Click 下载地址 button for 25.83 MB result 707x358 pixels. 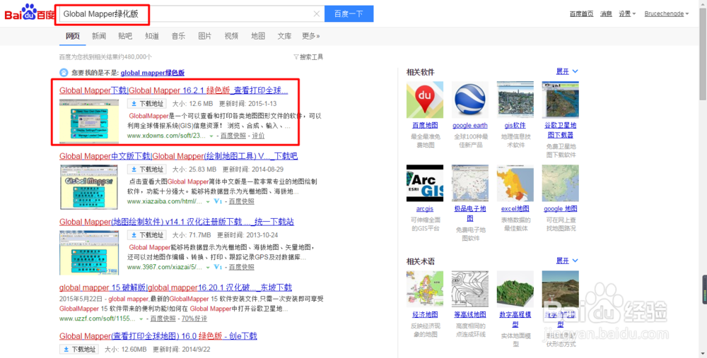pyautogui.click(x=147, y=169)
